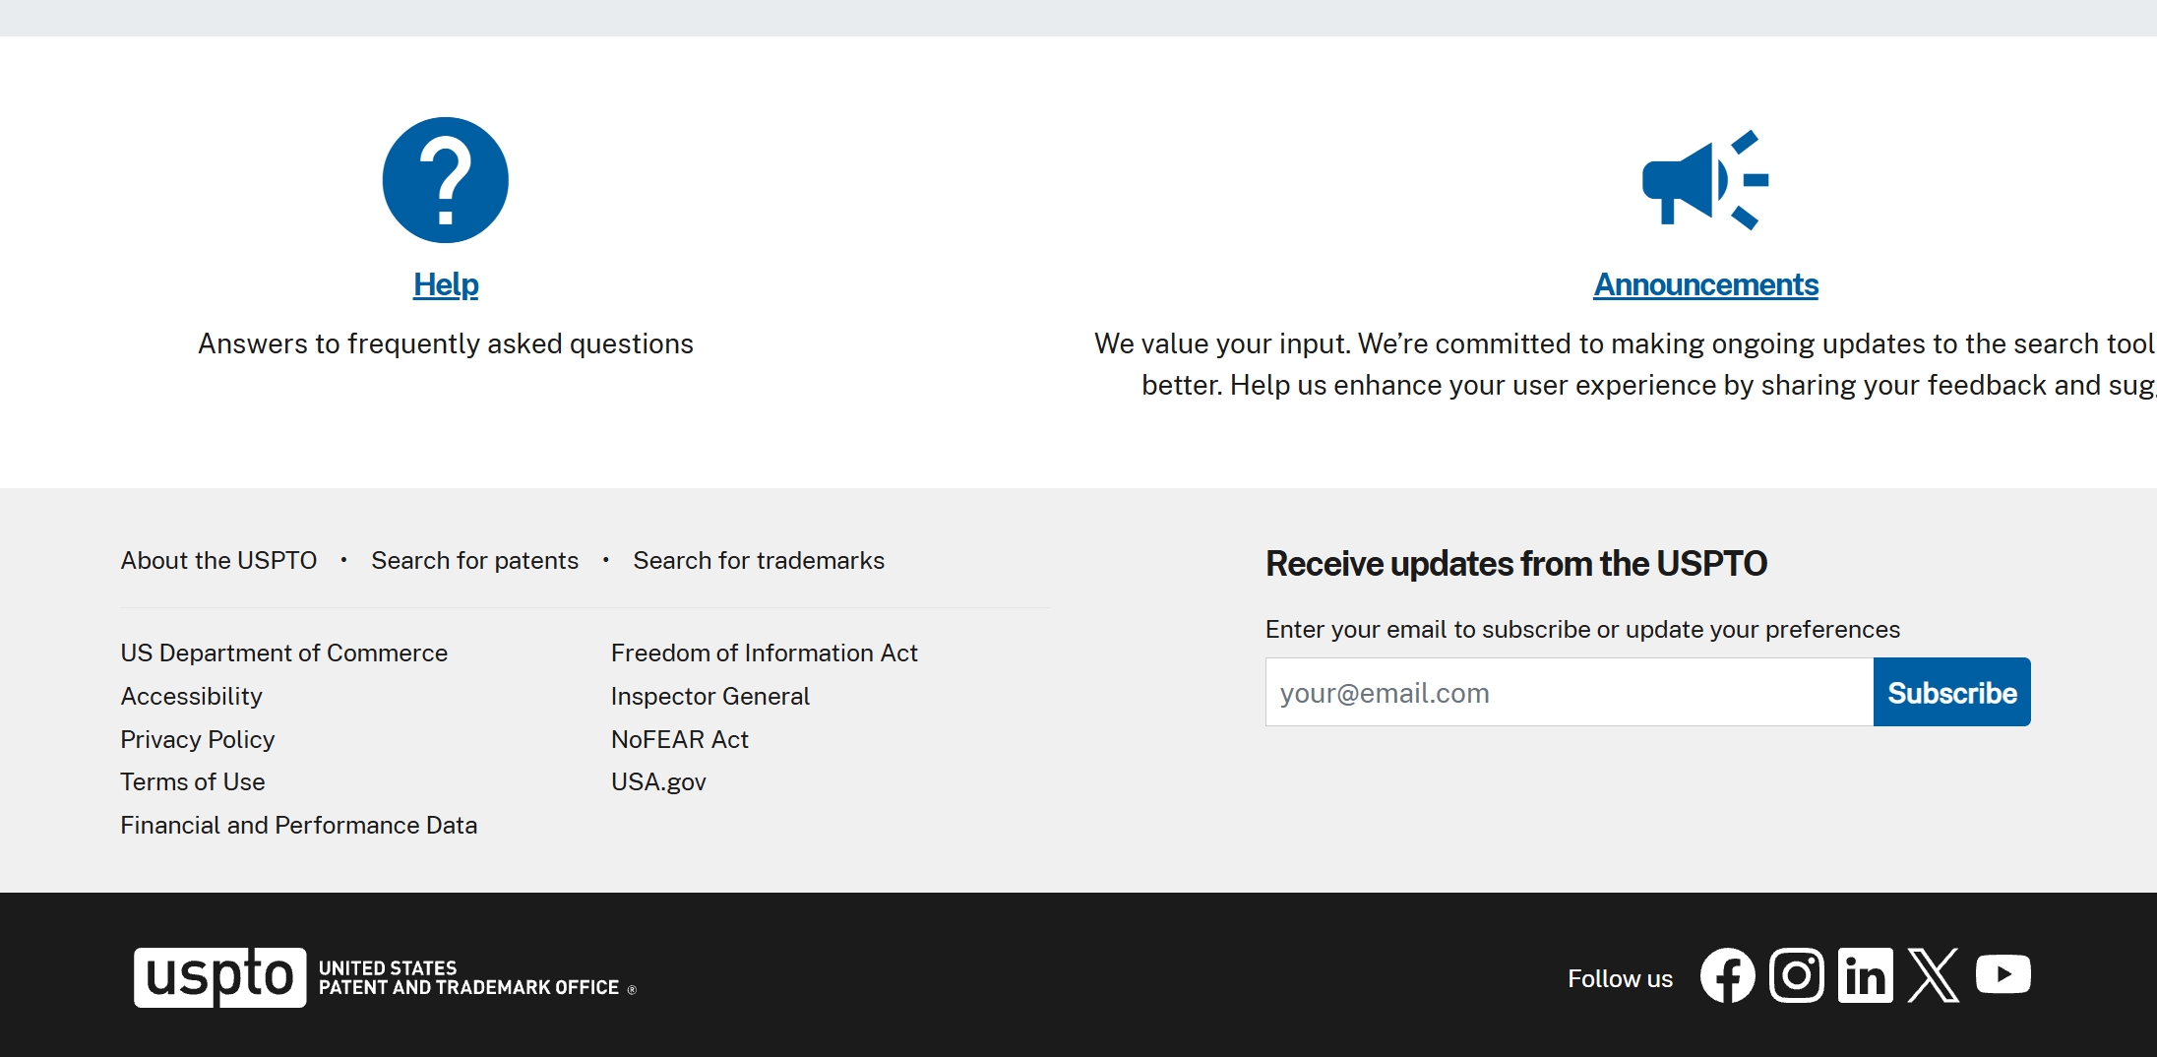Select Search for trademarks footer link
This screenshot has height=1057, width=2157.
(x=758, y=560)
